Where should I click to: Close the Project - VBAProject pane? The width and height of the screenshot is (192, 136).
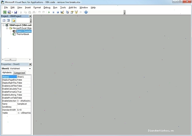coord(30,16)
